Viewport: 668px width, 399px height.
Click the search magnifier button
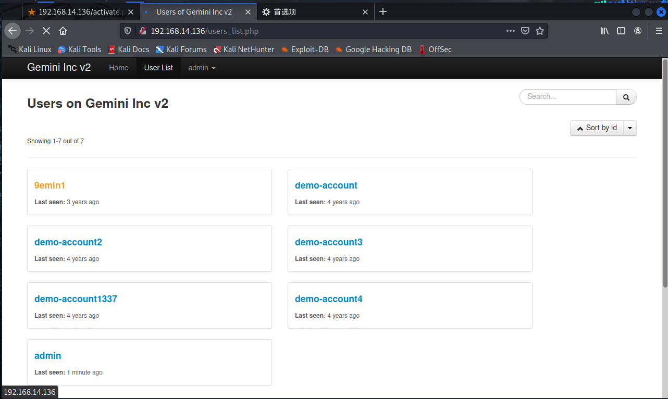626,97
